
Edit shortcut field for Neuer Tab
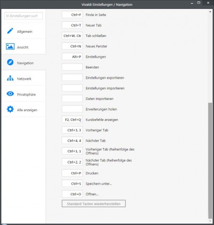pyautogui.click(x=72, y=25)
